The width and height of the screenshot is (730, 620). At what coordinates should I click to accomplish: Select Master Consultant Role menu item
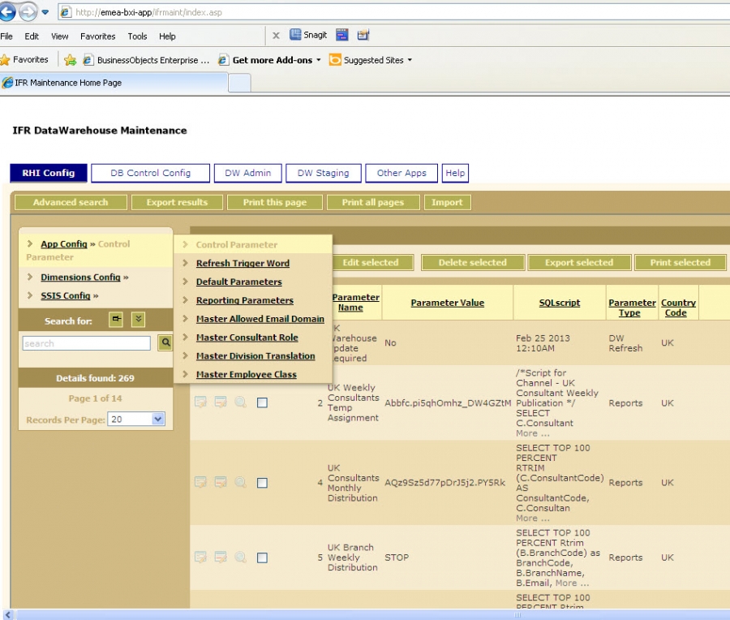tap(247, 338)
